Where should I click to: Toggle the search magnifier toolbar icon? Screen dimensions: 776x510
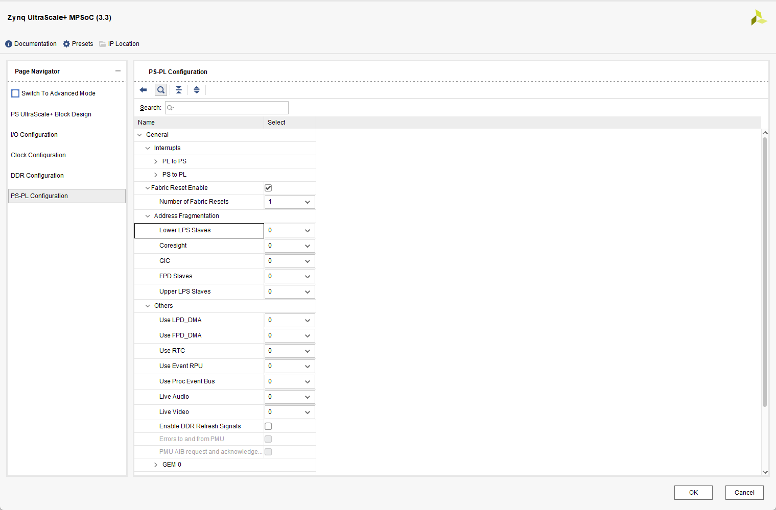161,90
